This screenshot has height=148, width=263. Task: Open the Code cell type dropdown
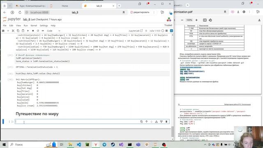point(53,31)
